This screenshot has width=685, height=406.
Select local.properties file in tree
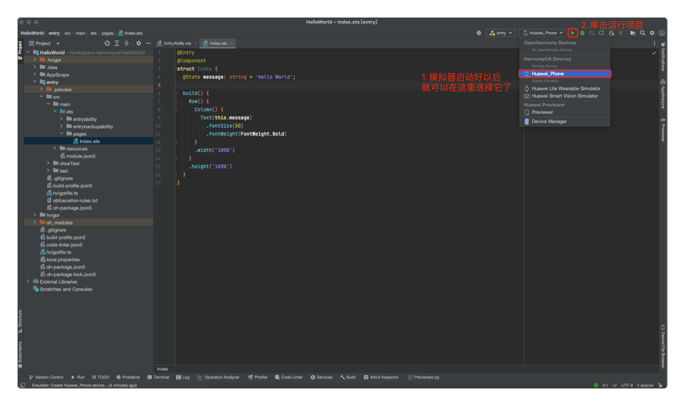tap(63, 260)
